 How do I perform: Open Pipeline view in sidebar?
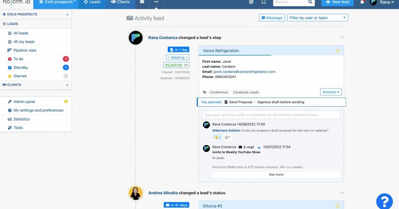coord(36,50)
